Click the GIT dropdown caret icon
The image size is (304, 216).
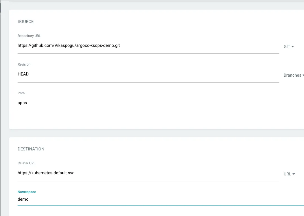coord(293,46)
